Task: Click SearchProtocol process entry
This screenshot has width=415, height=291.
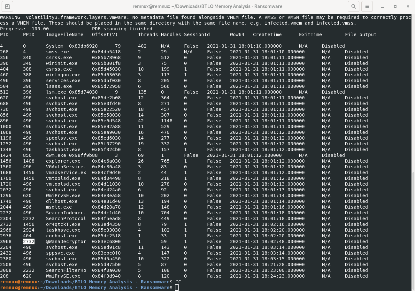Action: tap(66, 218)
